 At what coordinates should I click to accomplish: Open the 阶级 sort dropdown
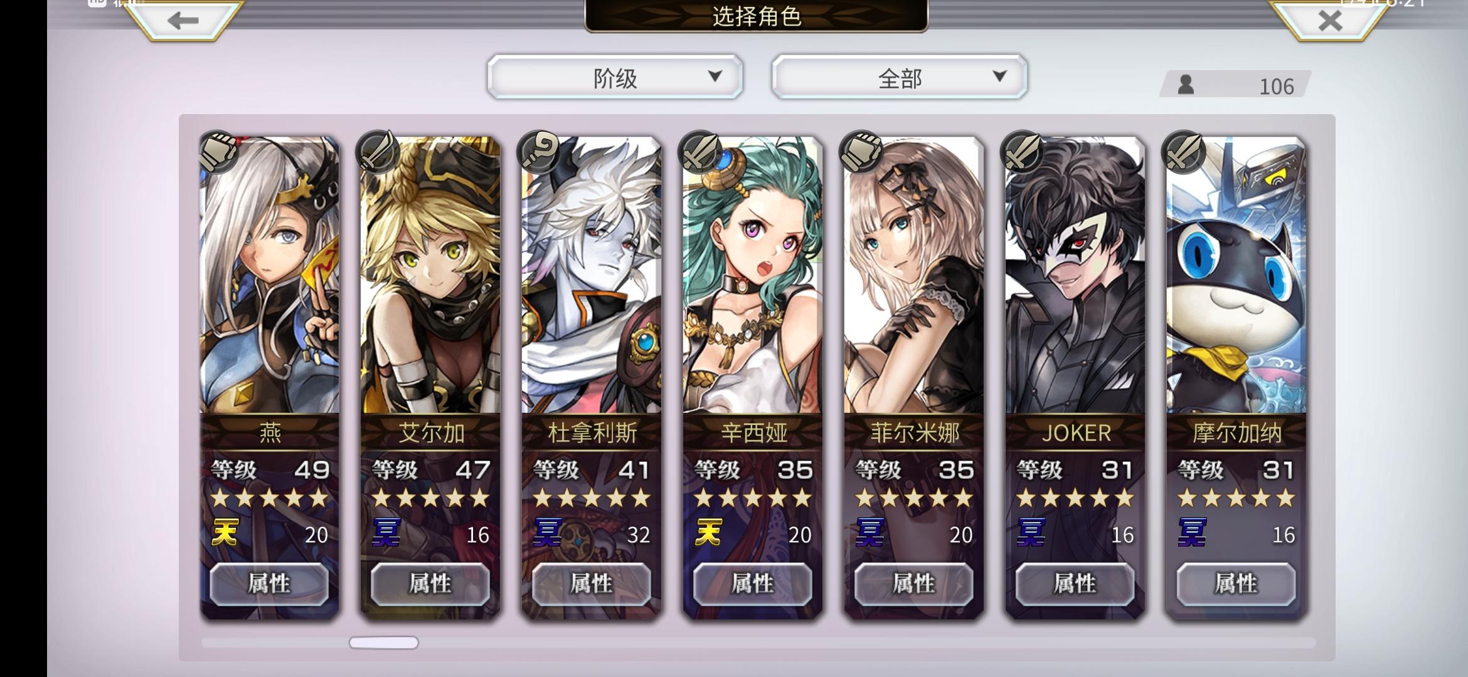[615, 77]
